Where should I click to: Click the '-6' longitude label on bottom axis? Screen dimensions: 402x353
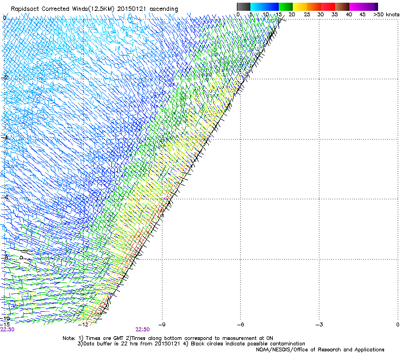tap(241, 325)
